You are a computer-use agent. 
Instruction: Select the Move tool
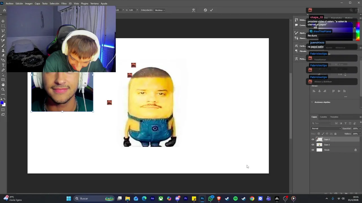[3, 21]
